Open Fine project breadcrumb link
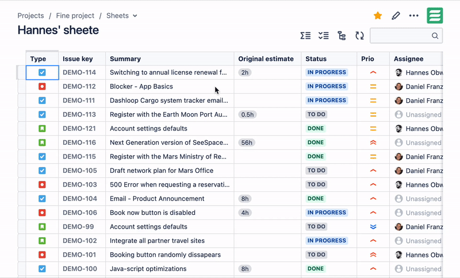Image resolution: width=460 pixels, height=278 pixels. point(75,16)
